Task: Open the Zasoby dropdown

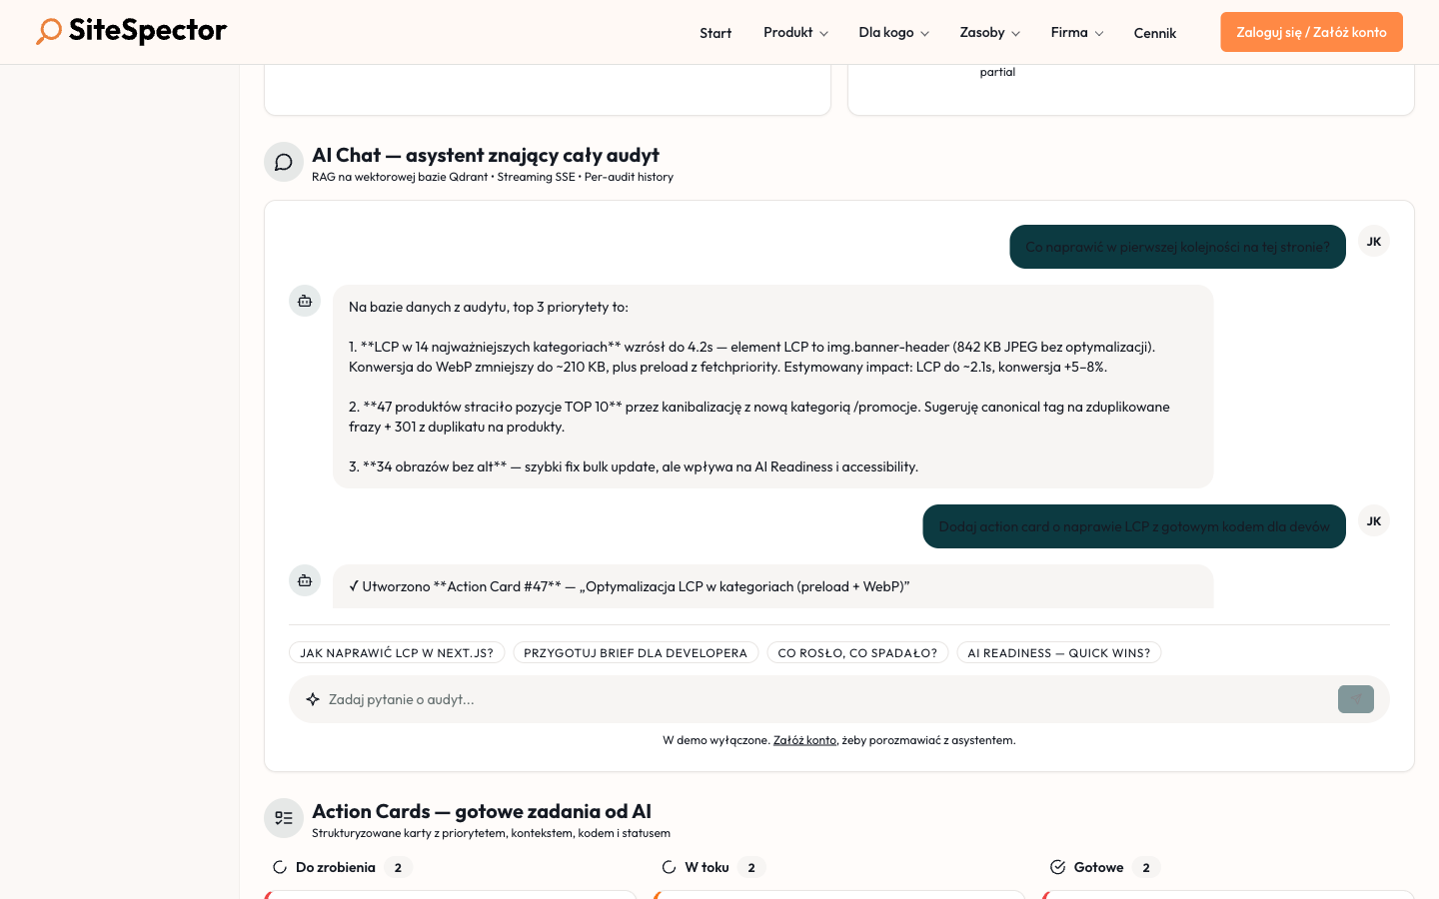Action: point(988,32)
